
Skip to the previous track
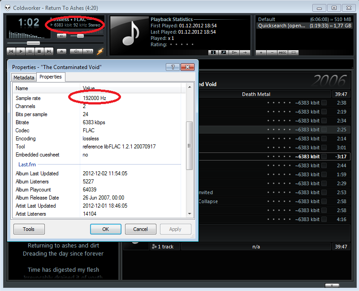coord(11,51)
